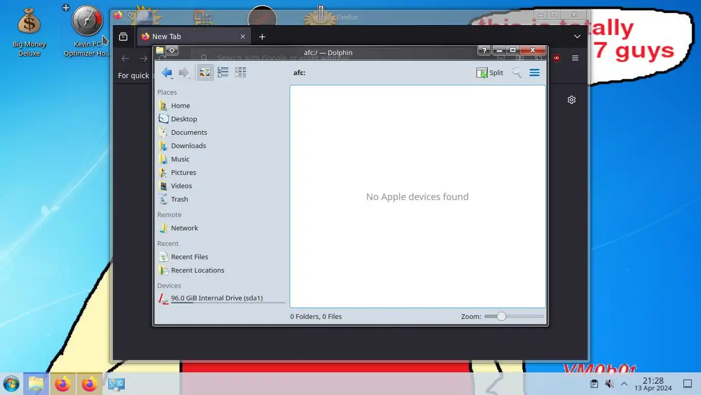Open the Firefox View icon left of tabs

123,37
